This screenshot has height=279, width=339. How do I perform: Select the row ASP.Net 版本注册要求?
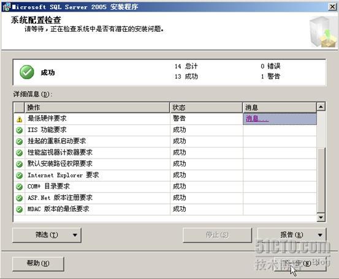tap(165, 198)
